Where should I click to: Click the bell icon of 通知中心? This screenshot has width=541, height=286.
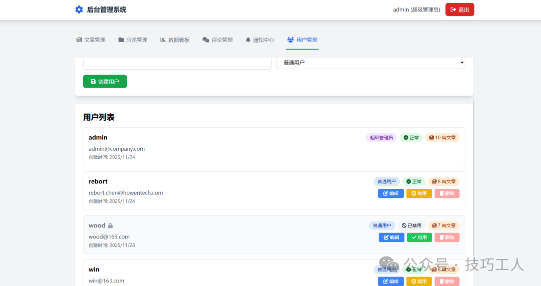pyautogui.click(x=248, y=40)
